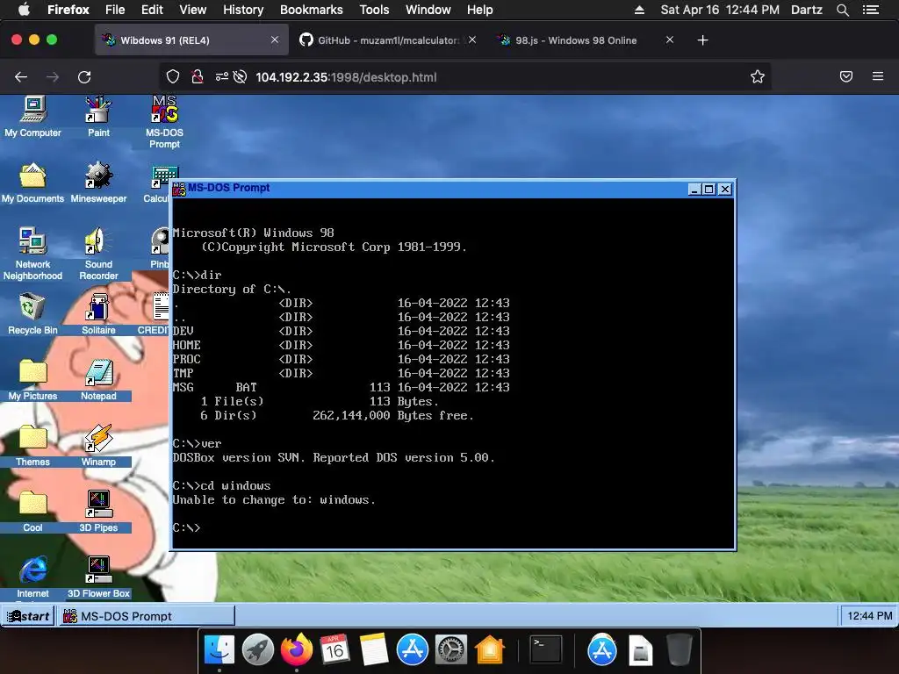Click the 'Unable to change to: windows.' line
Viewport: 899px width, 674px height.
pyautogui.click(x=274, y=499)
